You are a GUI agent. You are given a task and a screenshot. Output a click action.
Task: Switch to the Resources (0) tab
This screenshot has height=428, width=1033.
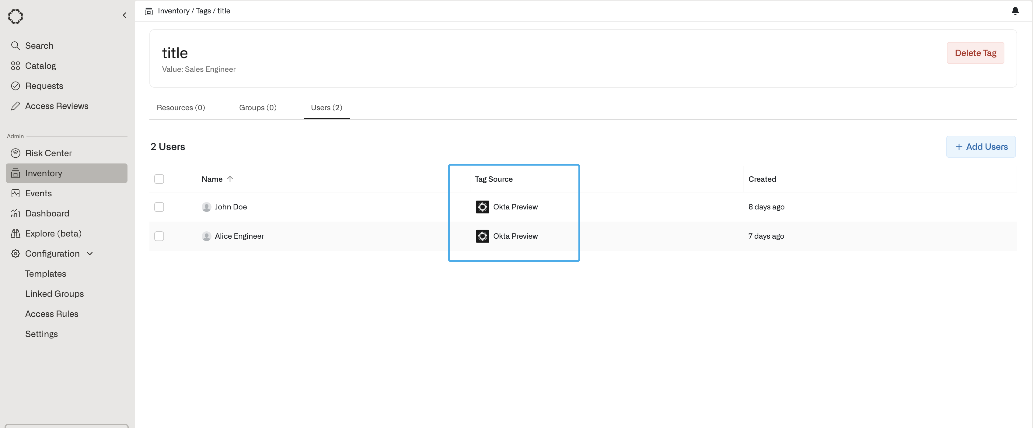tap(180, 107)
